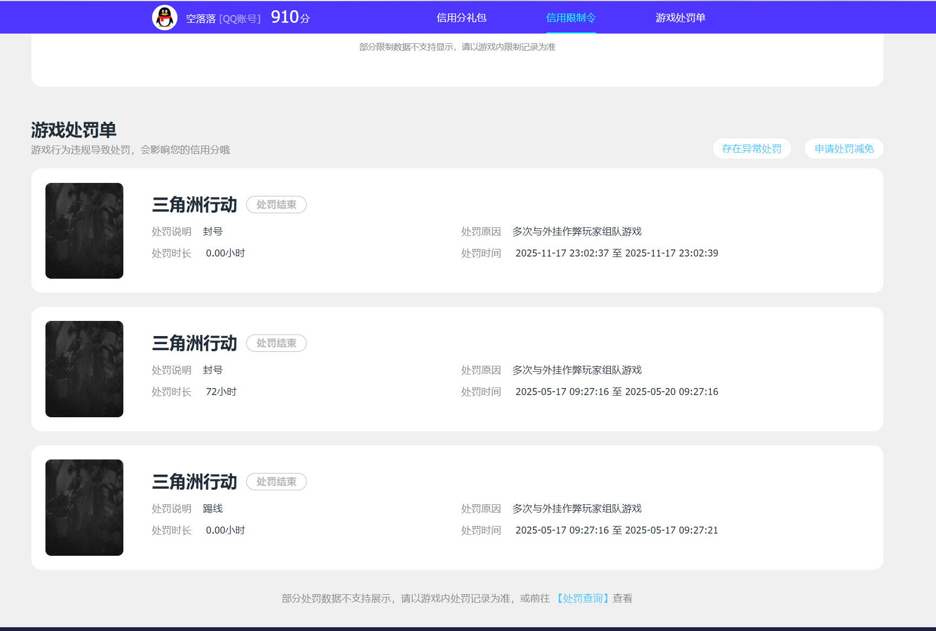This screenshot has height=631, width=936.
Task: Click the [QQ账号] label in header
Action: coord(240,19)
